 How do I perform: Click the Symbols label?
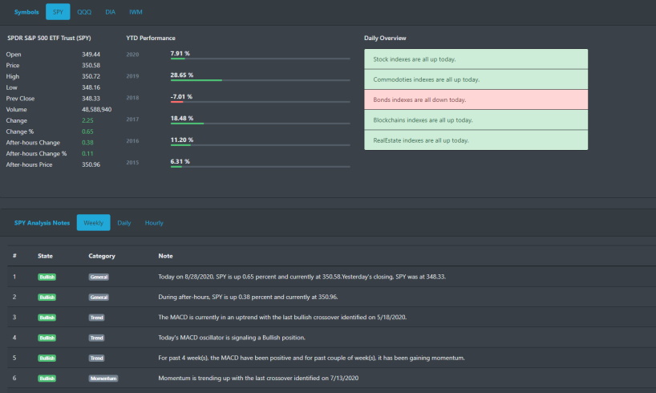26,12
